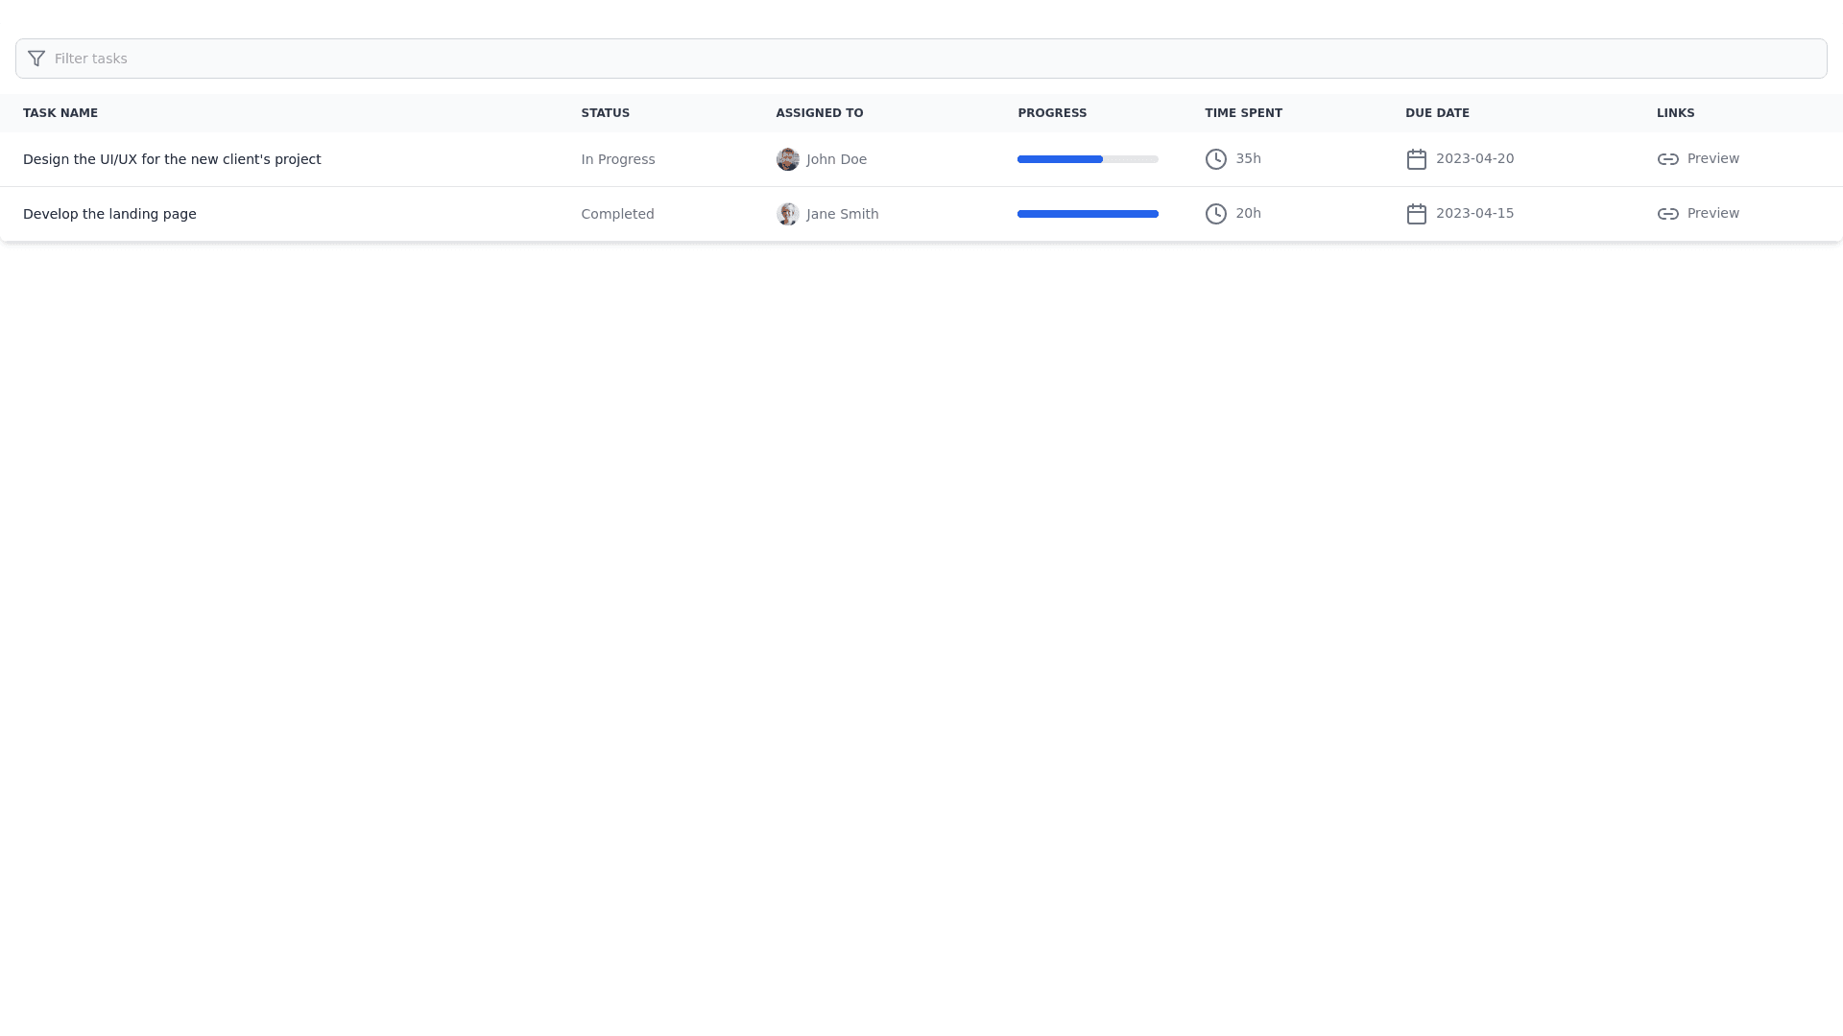Click Jane Smith's avatar
Screen dimensions: 1843x1036
[x=787, y=214]
